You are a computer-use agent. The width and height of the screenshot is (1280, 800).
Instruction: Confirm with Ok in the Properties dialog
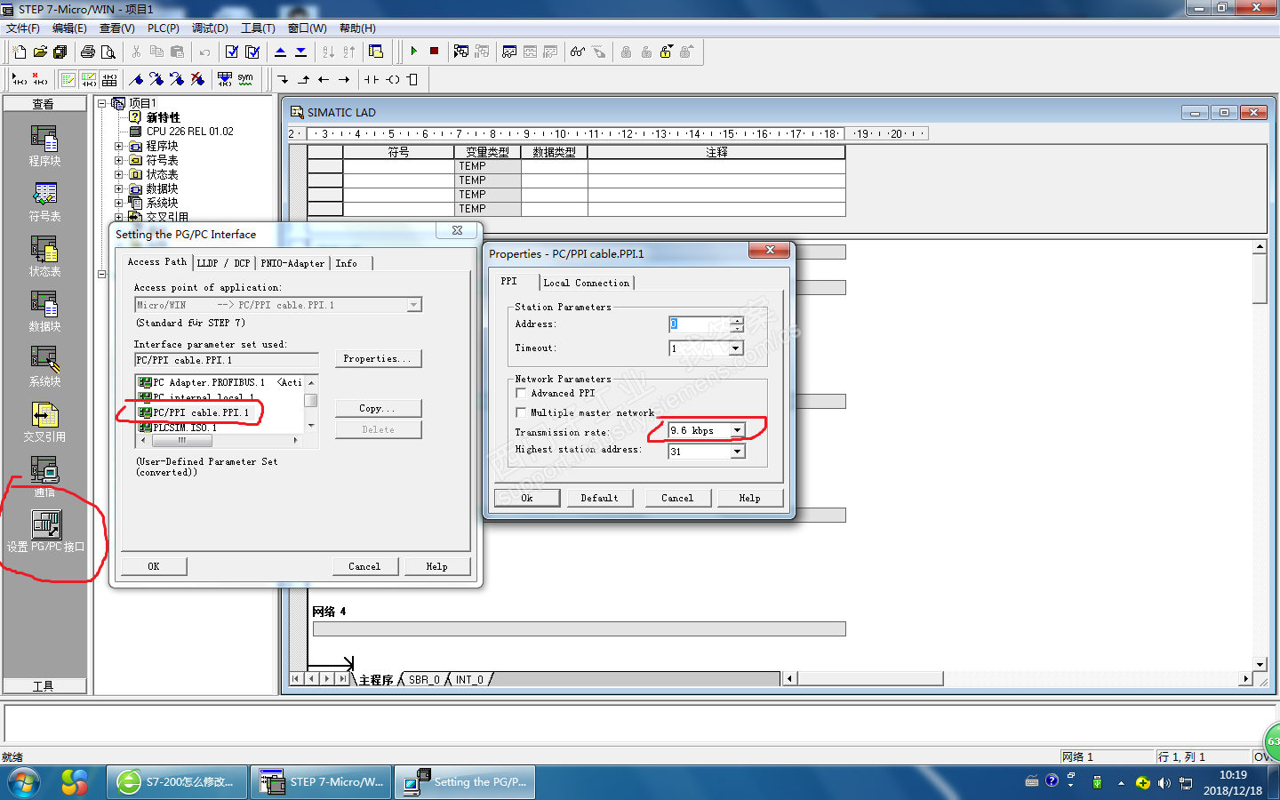(x=527, y=498)
